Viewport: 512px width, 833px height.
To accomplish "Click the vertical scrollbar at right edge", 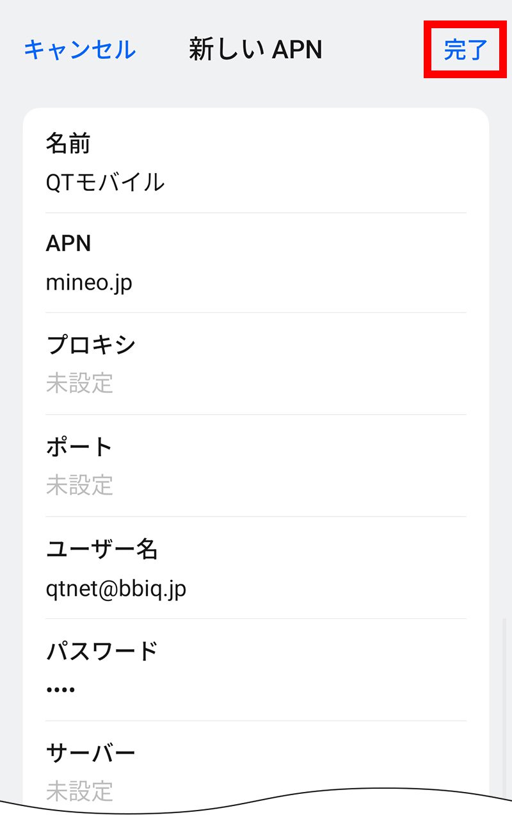I will pos(504,705).
